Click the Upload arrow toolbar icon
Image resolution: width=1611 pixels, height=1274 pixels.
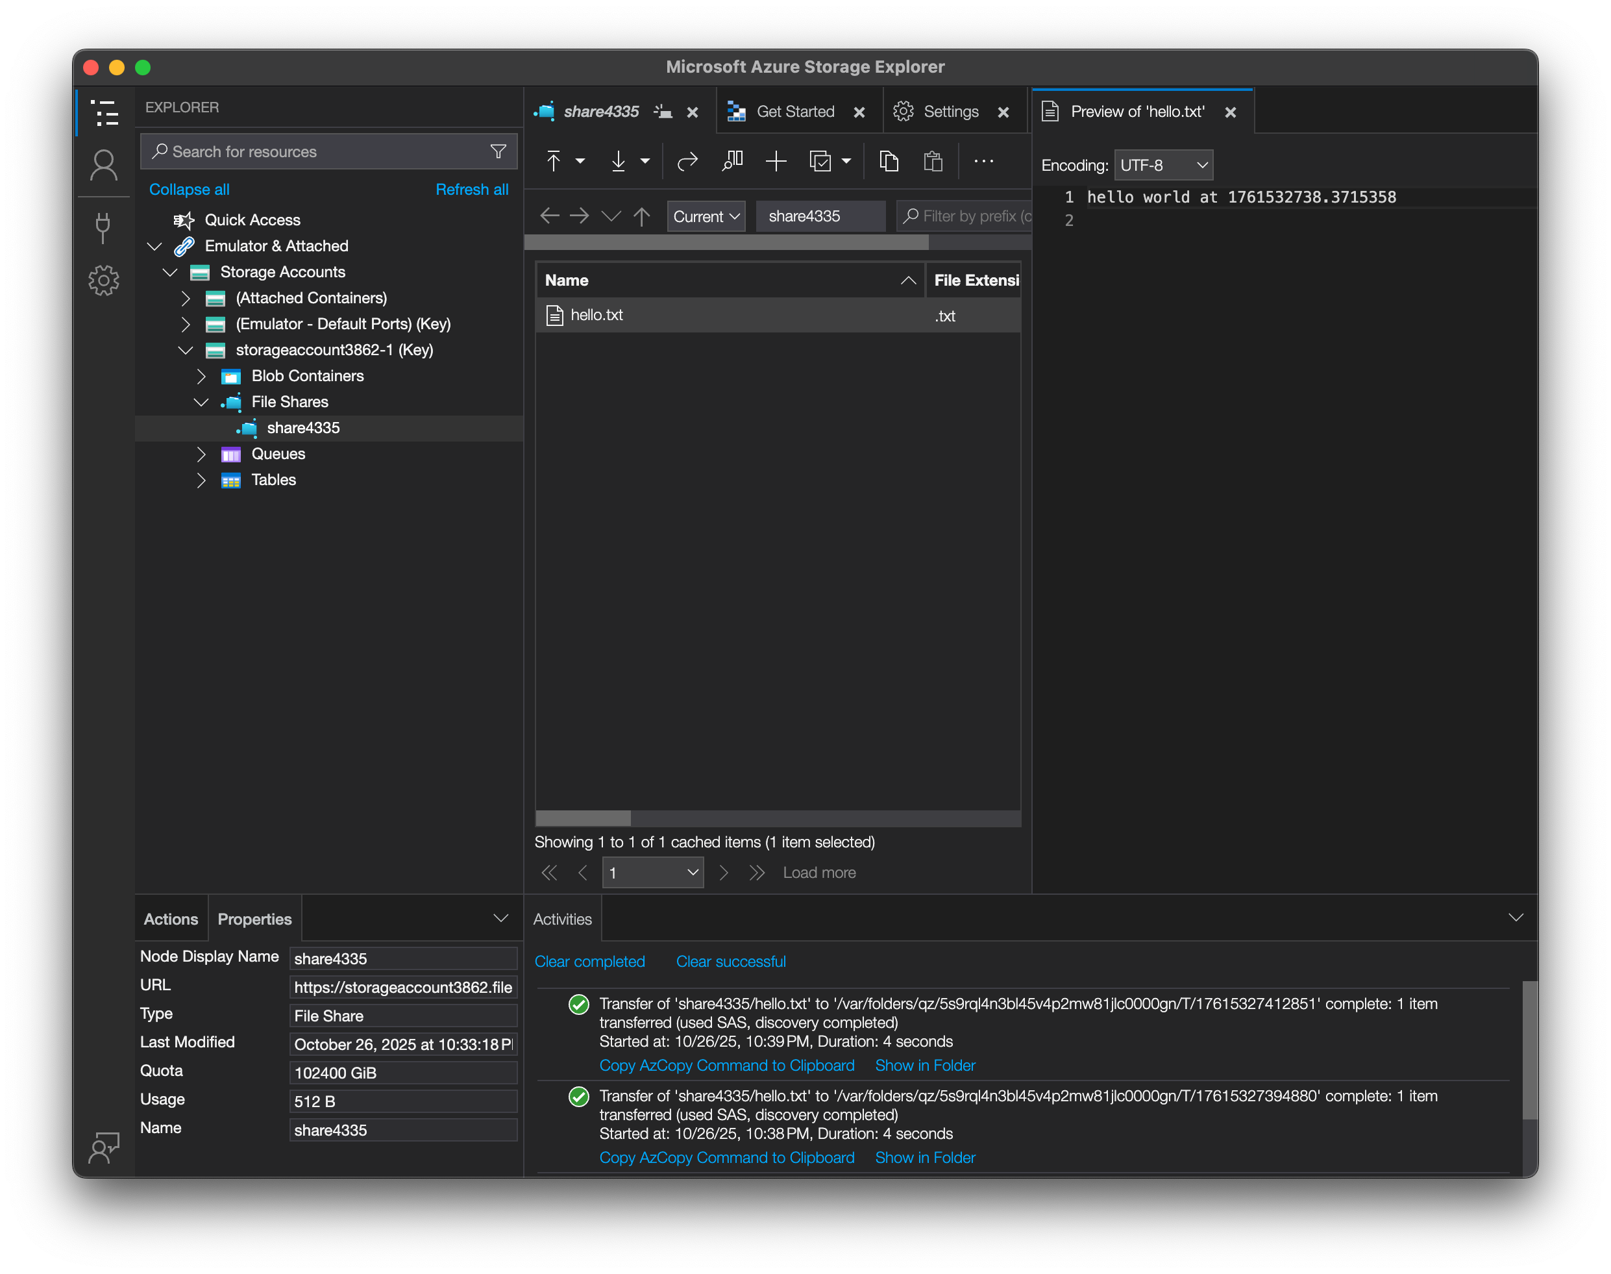(x=553, y=161)
